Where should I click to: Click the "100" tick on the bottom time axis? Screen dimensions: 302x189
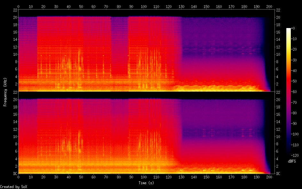click(x=144, y=177)
